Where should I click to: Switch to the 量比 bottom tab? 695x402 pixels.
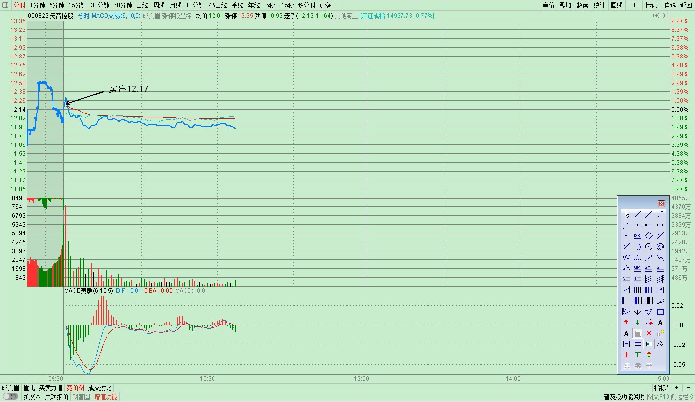(29, 388)
